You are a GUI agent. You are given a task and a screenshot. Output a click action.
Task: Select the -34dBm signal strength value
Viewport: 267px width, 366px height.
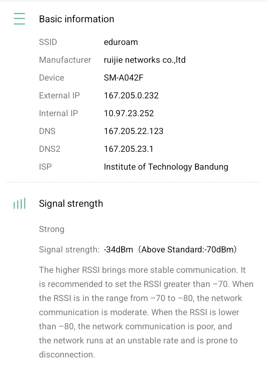pyautogui.click(x=118, y=249)
